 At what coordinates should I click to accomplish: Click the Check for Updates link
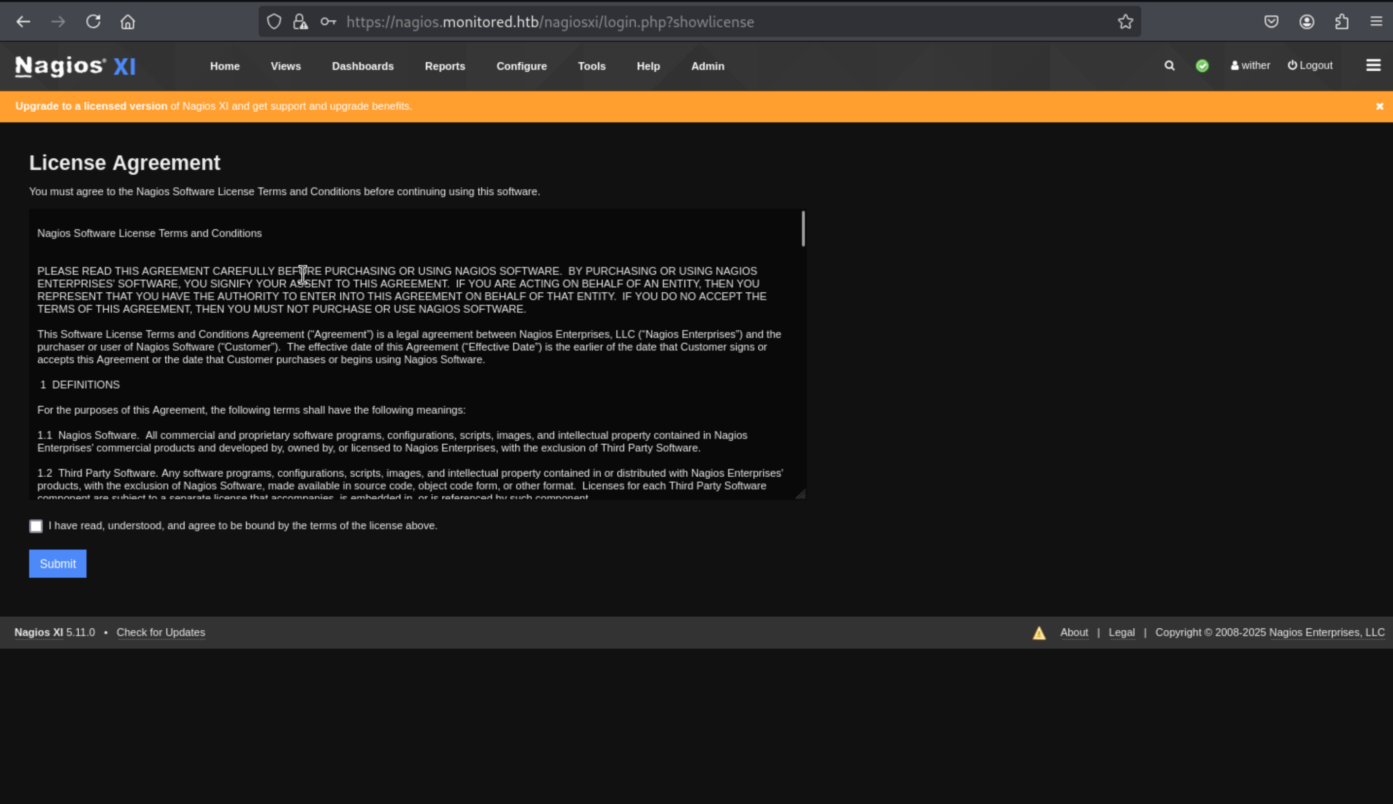coord(160,632)
